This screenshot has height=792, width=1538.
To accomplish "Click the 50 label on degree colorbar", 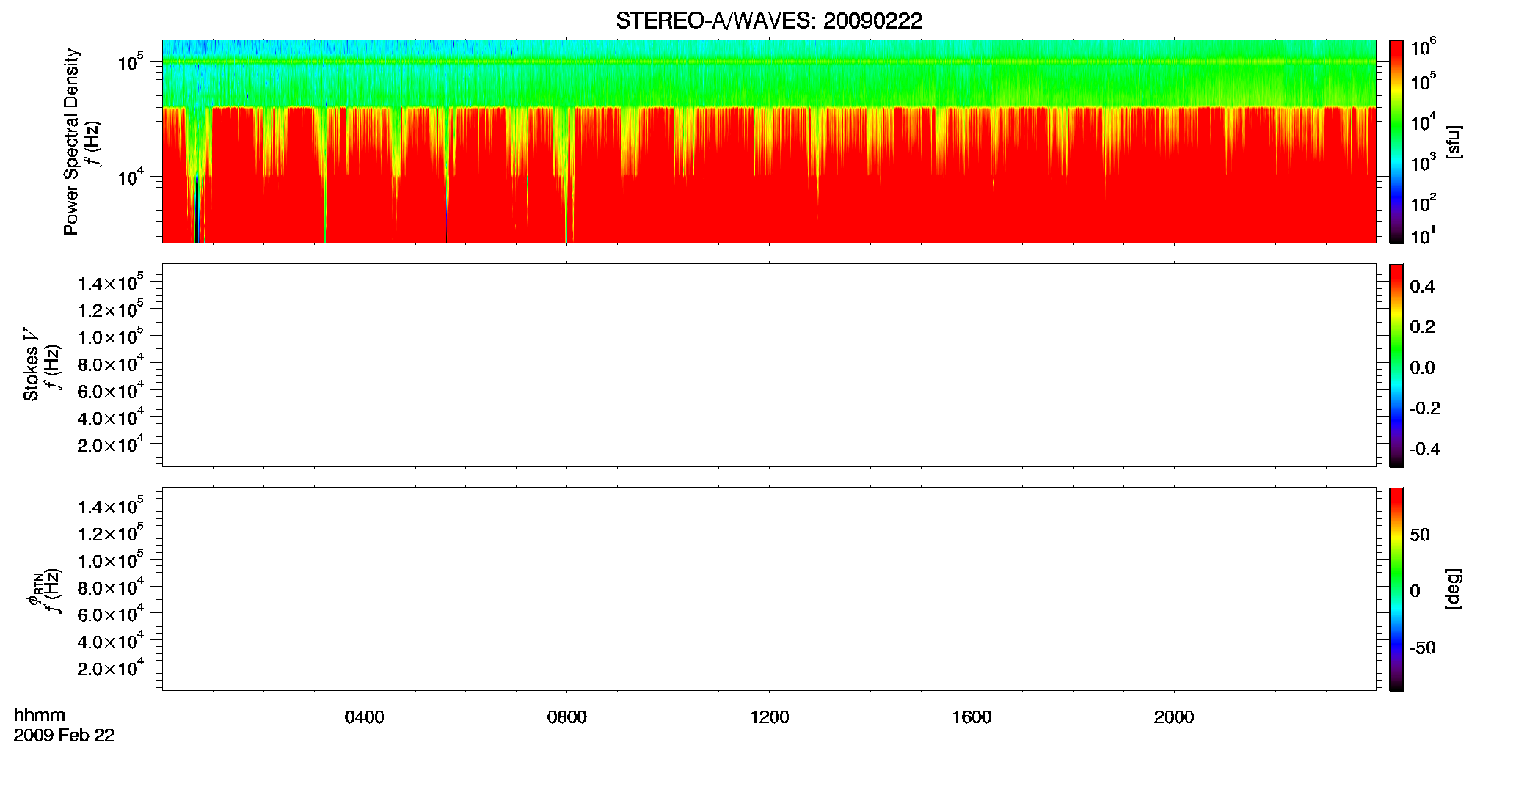I will (1420, 535).
